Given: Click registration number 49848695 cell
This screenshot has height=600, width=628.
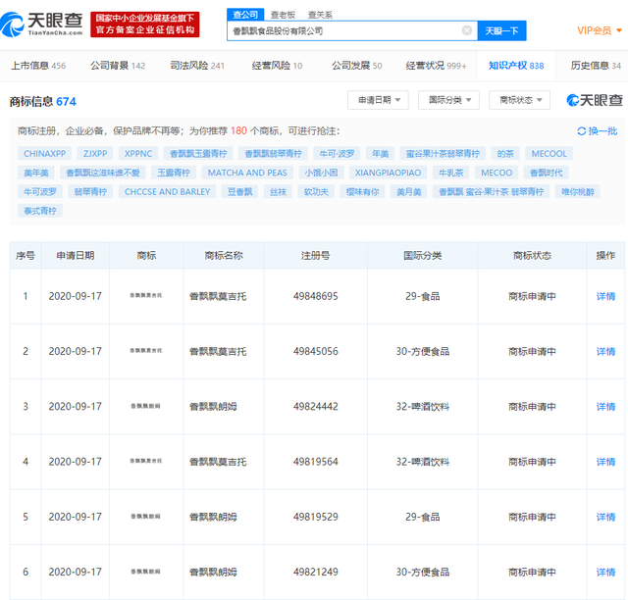Looking at the screenshot, I should [316, 296].
